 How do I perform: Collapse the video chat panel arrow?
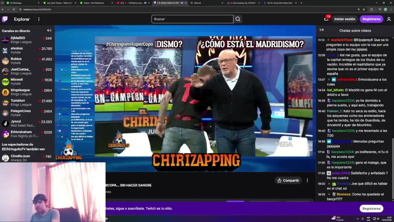click(322, 30)
